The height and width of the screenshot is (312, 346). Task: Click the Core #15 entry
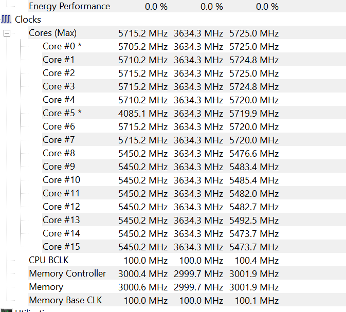coord(61,247)
